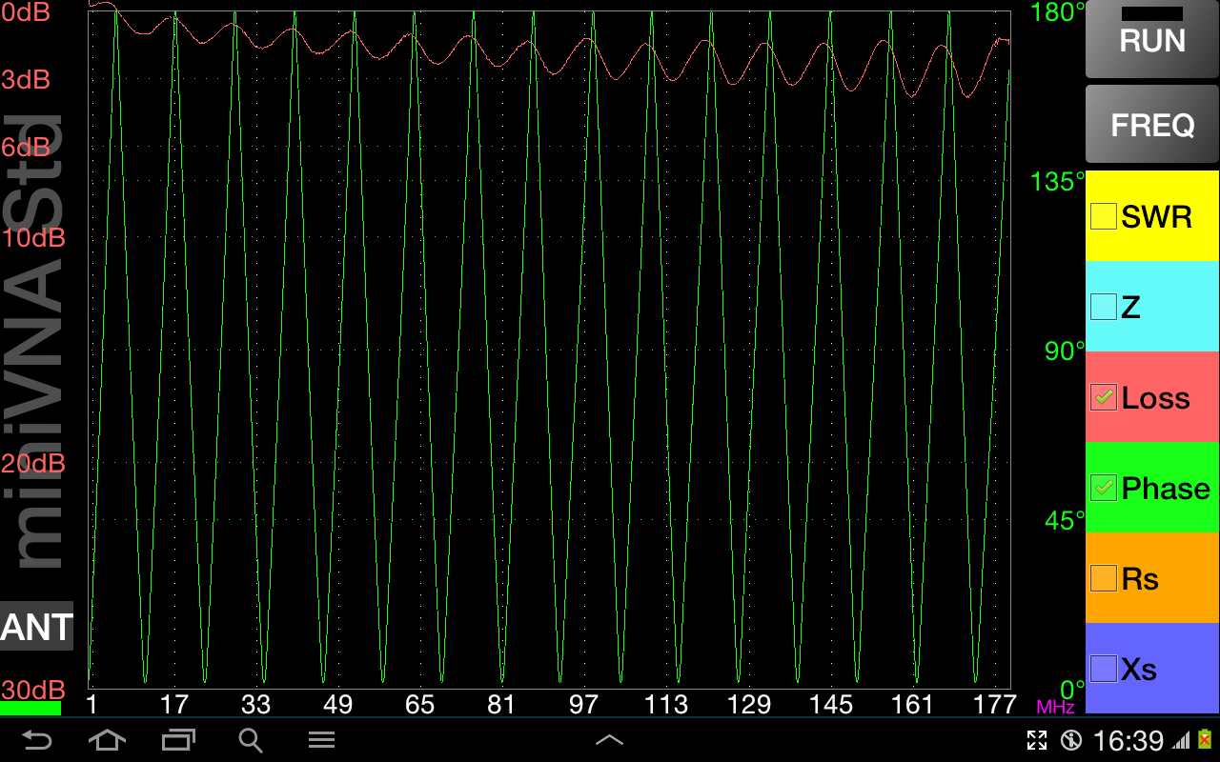Switch the ANT mode button
Screen dimensions: 1220x762
pos(36,627)
